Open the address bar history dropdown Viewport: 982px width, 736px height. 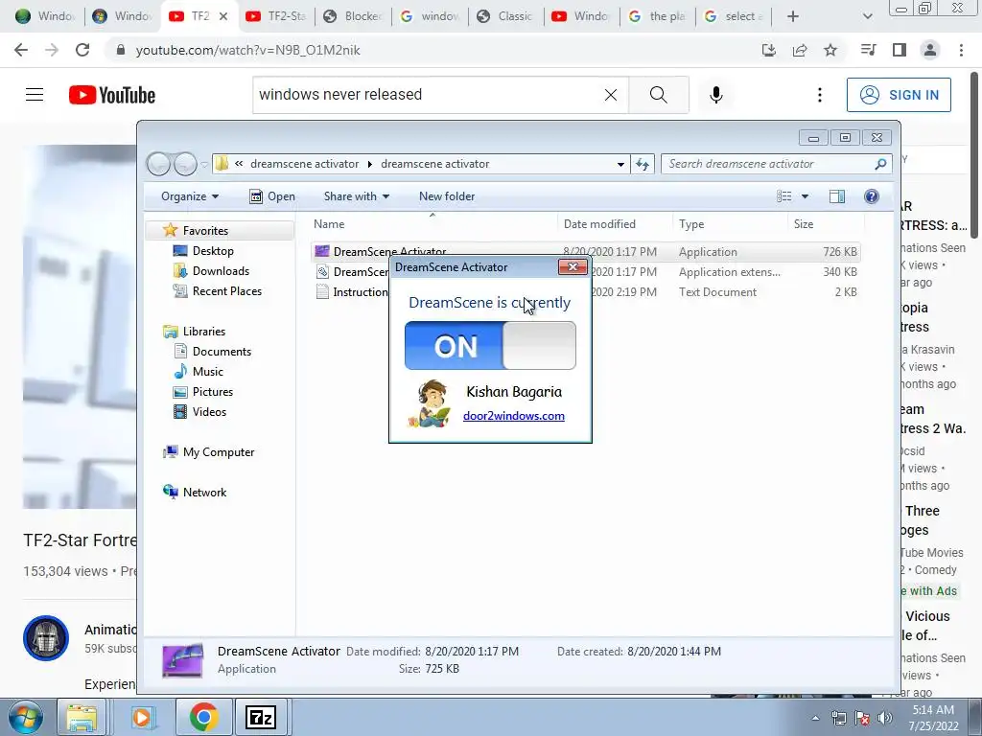[x=620, y=164]
